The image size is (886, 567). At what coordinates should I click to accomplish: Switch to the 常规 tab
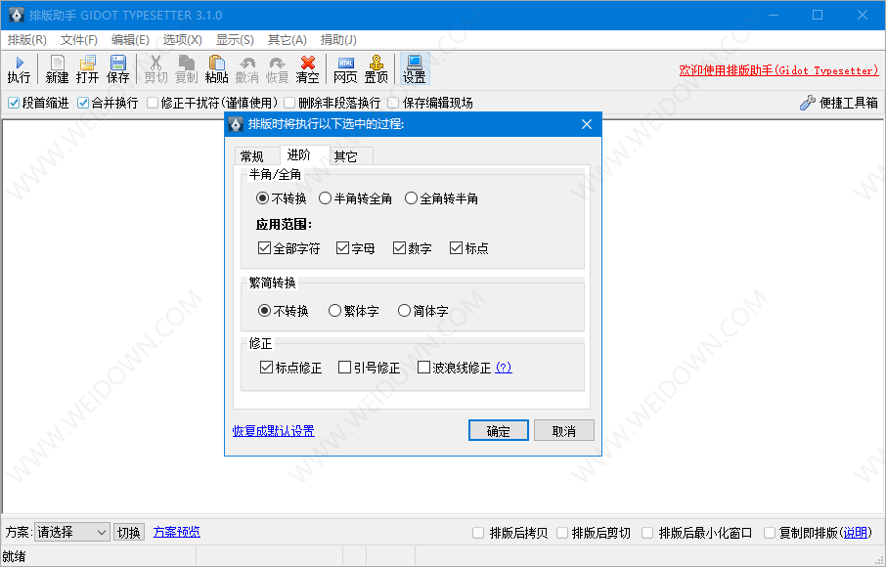tap(252, 156)
